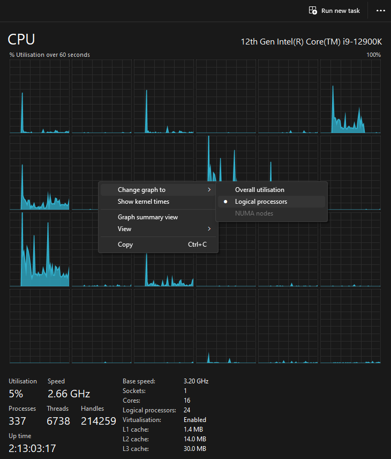Open the See more ellipsis menu
Image resolution: width=391 pixels, height=459 pixels.
tap(380, 10)
